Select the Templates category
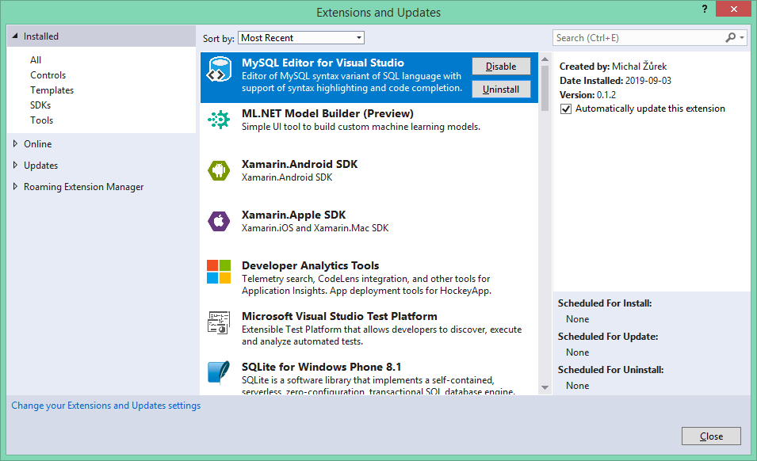This screenshot has height=461, width=757. [x=52, y=90]
